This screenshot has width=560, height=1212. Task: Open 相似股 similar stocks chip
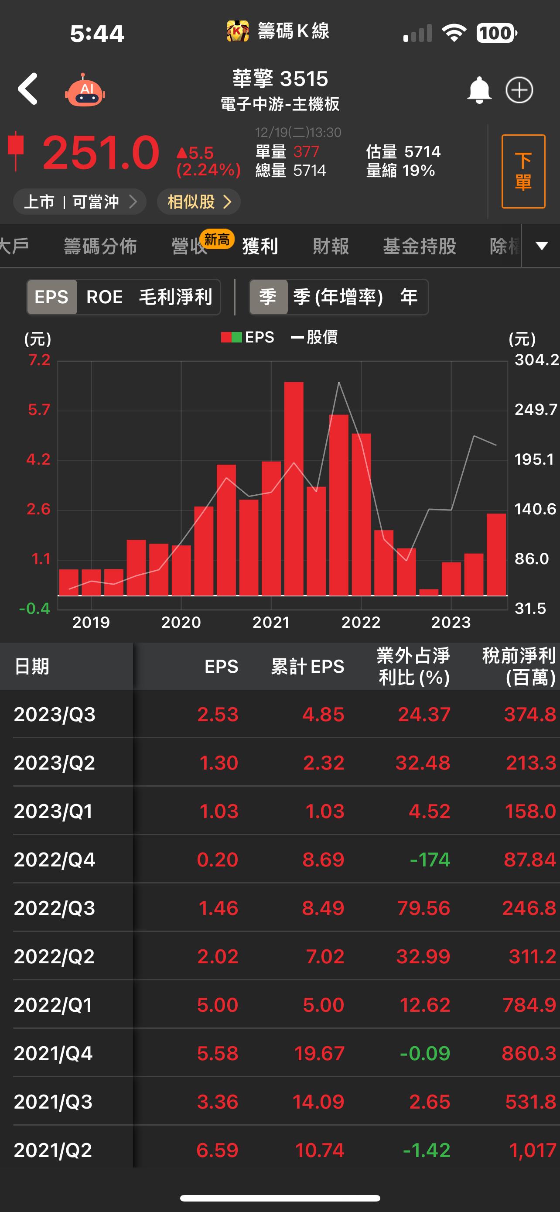[199, 202]
